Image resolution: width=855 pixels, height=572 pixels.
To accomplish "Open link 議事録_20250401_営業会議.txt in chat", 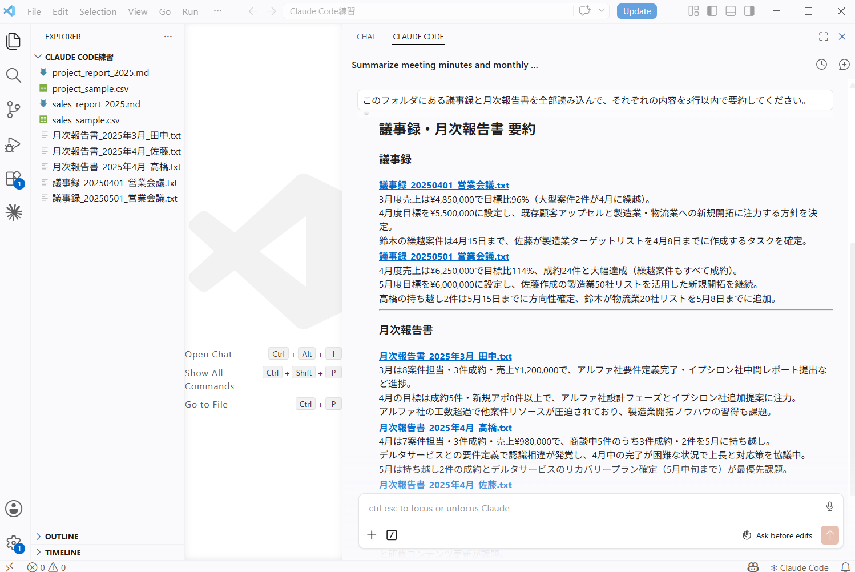I will pos(444,185).
